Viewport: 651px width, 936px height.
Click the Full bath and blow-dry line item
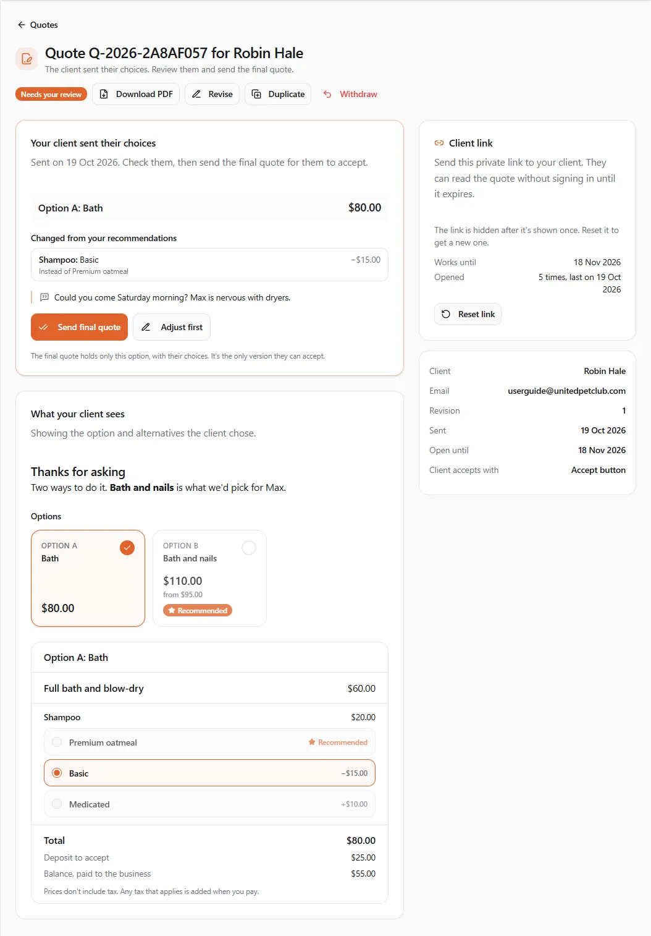(x=209, y=688)
